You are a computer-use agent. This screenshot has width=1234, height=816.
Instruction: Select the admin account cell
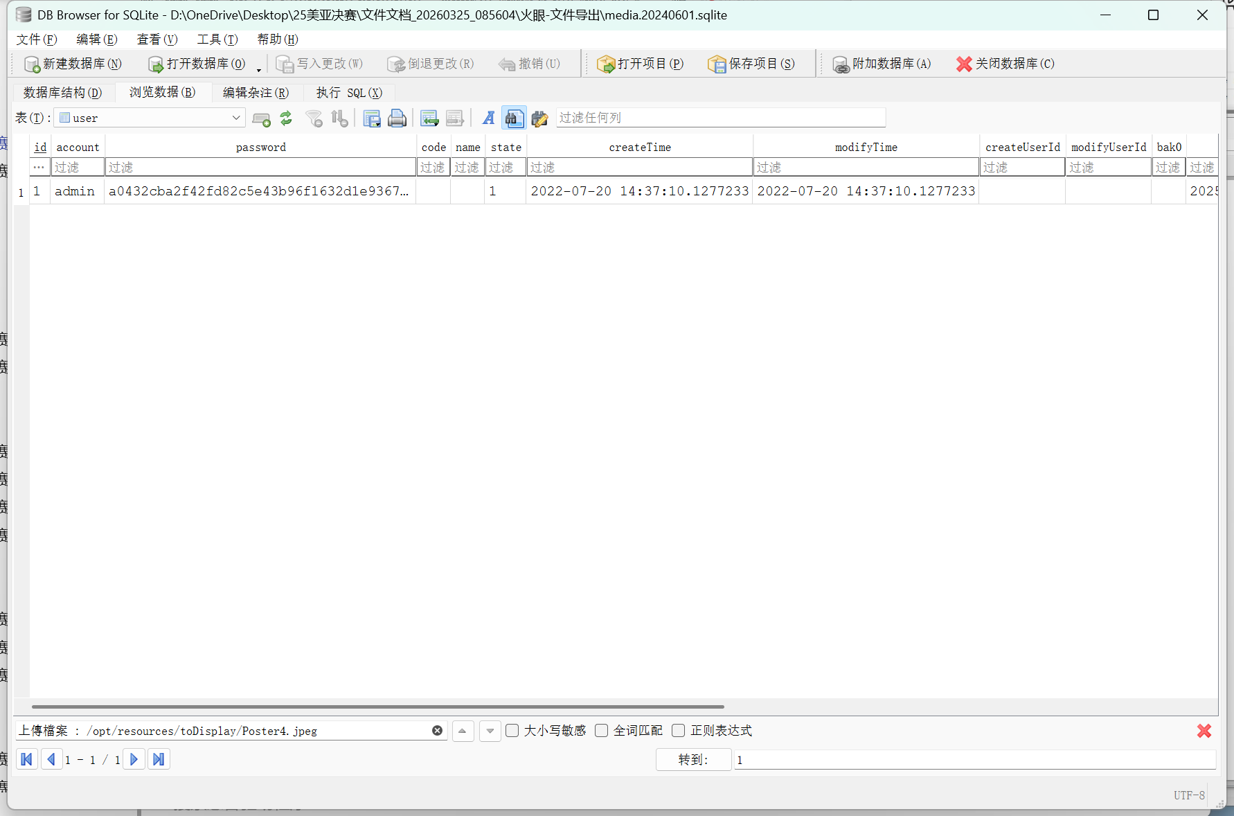coord(78,191)
